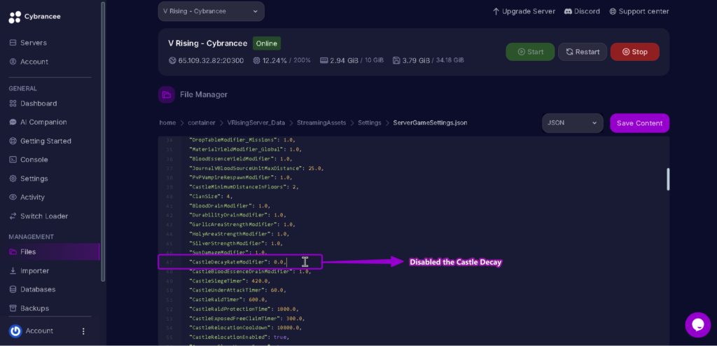Click the PvPVampireRespawnModifier line

[x=240, y=178]
